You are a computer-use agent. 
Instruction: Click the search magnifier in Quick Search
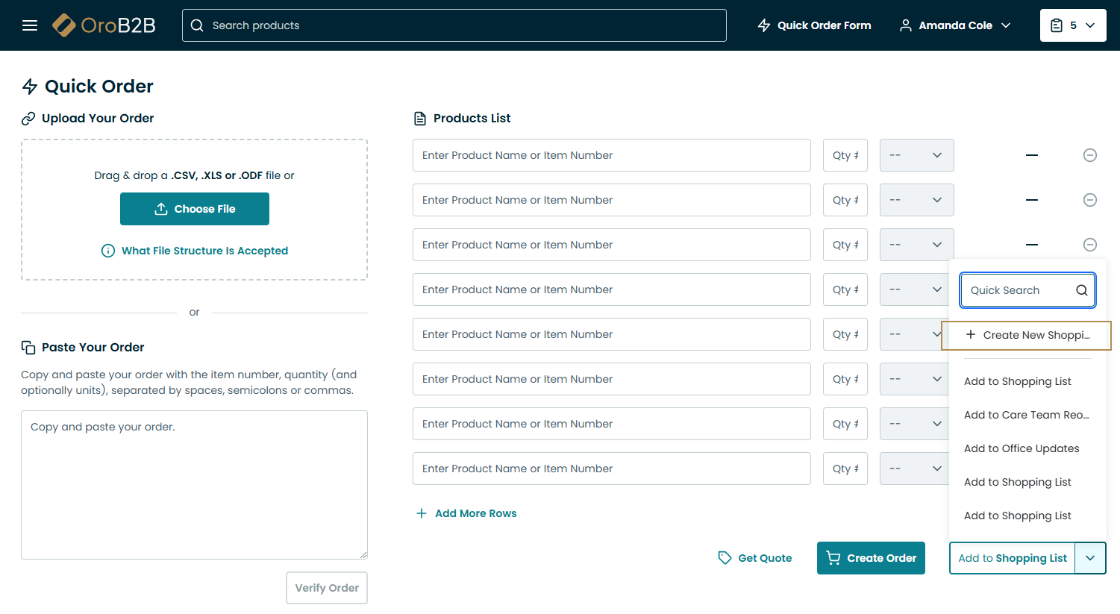pos(1081,290)
